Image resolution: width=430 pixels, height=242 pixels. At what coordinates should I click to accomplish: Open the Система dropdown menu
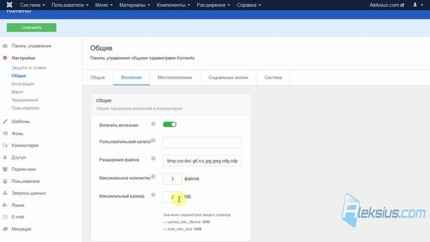[32, 5]
